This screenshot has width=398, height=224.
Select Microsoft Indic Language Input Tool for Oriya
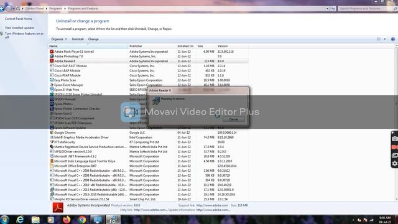coord(148,161)
